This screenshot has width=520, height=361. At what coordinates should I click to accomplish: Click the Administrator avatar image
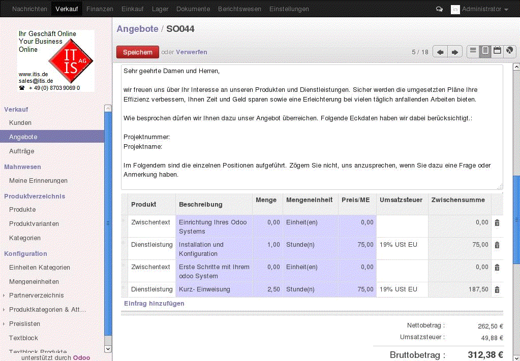[x=455, y=9]
